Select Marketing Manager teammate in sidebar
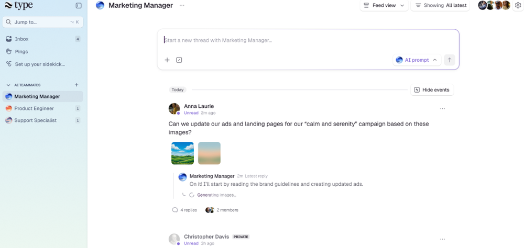The width and height of the screenshot is (524, 248). tap(43, 96)
